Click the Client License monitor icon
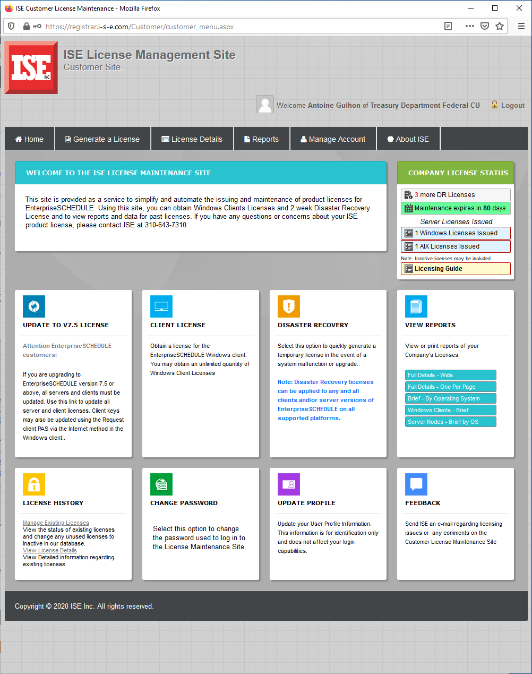The width and height of the screenshot is (532, 674). 161,306
